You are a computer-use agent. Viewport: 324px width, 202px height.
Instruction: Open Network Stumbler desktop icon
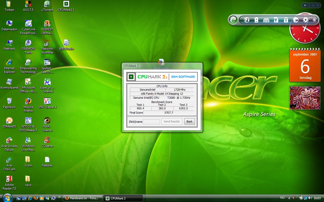pyautogui.click(x=47, y=47)
